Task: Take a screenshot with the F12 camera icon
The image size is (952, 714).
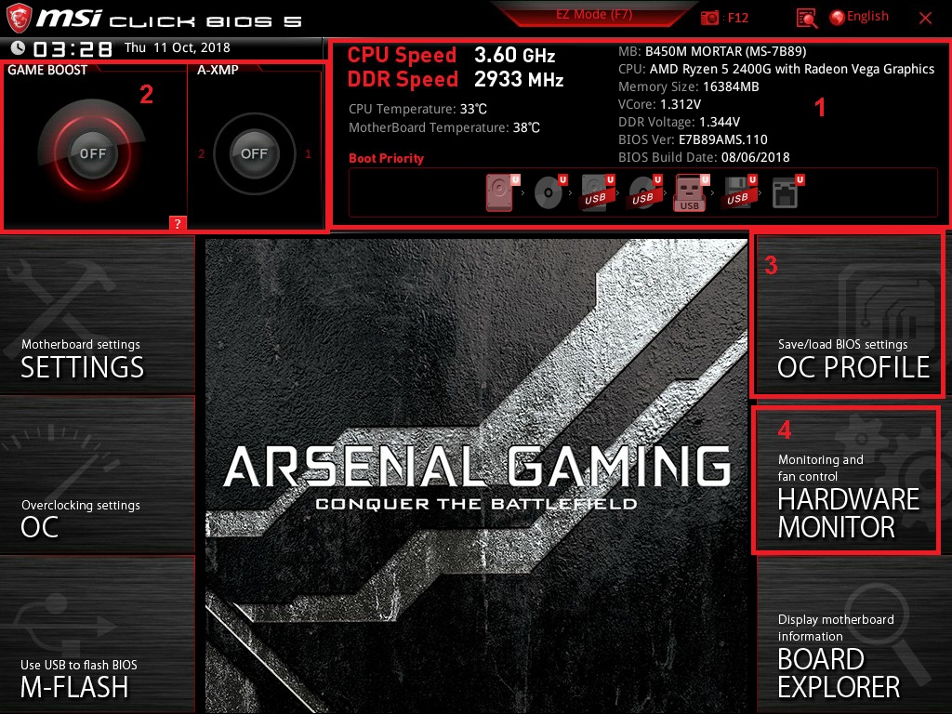Action: (x=709, y=18)
